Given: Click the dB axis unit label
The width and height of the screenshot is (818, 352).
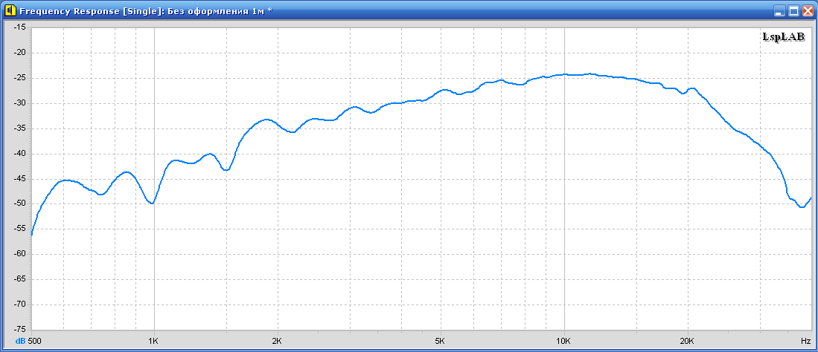Looking at the screenshot, I should tap(20, 341).
